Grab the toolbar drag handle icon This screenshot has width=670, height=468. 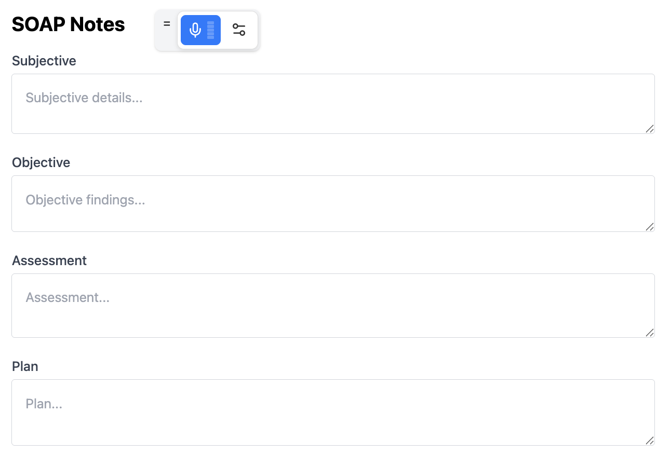pyautogui.click(x=167, y=24)
